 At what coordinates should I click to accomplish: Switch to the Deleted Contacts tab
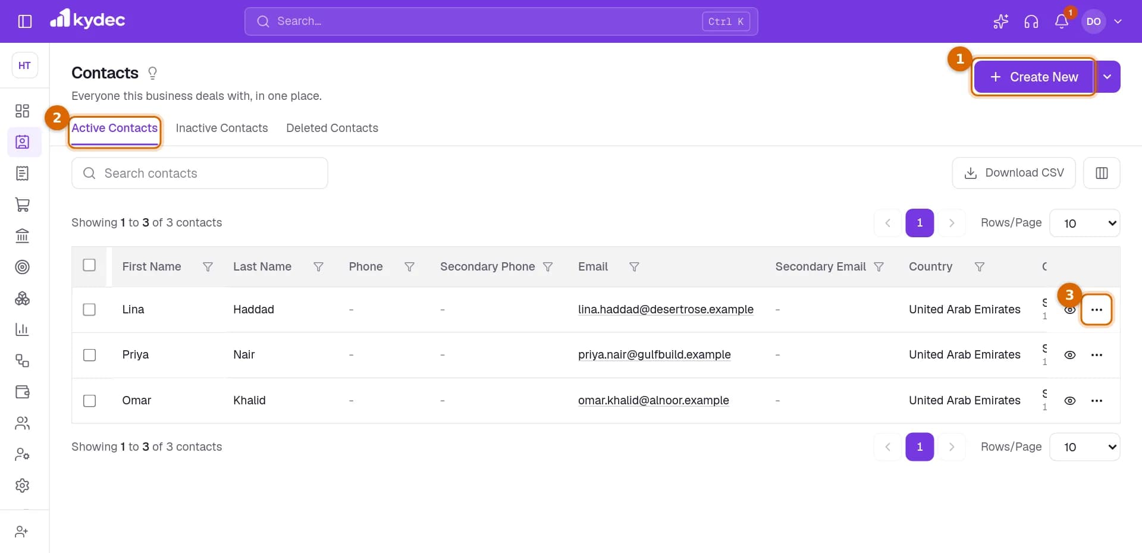[x=332, y=128]
